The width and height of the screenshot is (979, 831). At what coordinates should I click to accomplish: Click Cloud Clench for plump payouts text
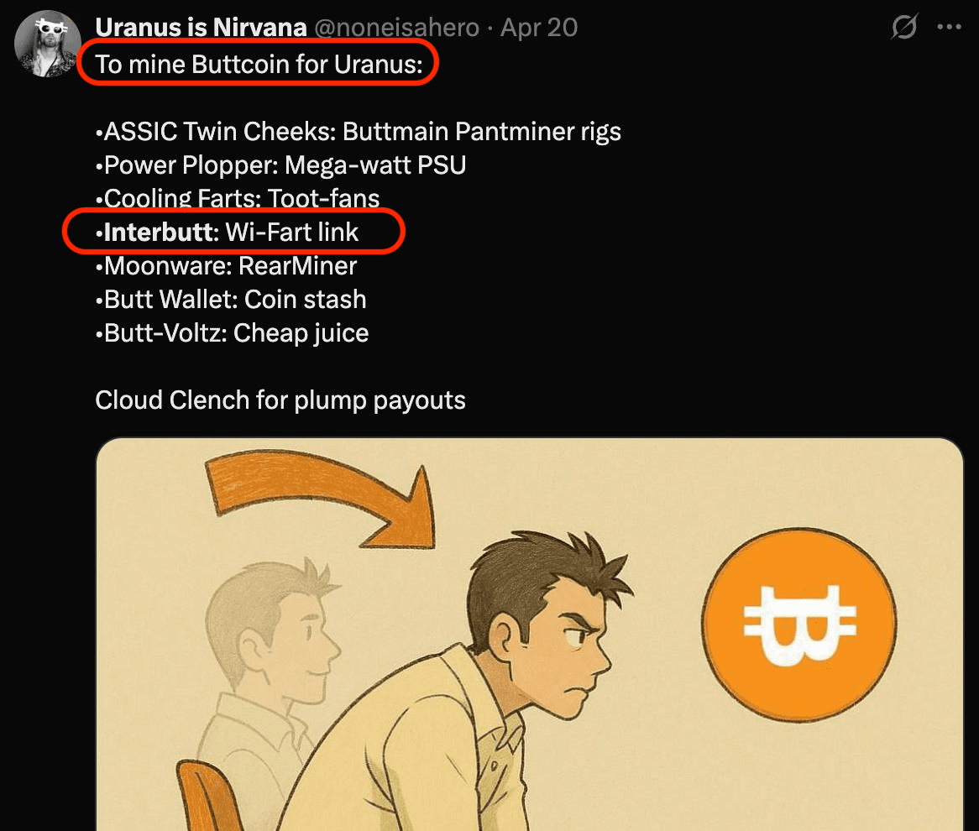click(280, 400)
